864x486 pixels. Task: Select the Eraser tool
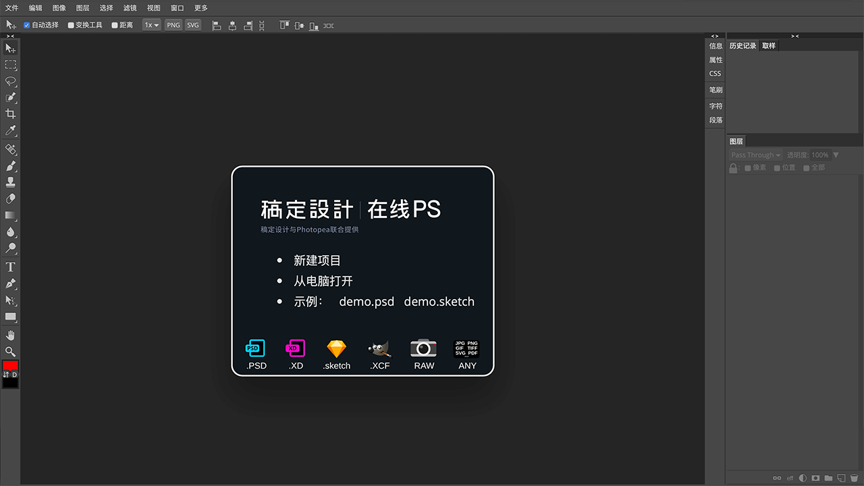click(10, 199)
